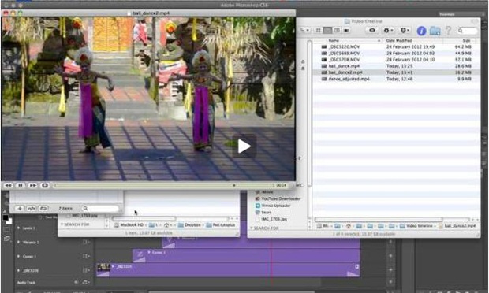The image size is (489, 293).
Task: Click the Finder toolbar search field
Action: tap(467, 31)
